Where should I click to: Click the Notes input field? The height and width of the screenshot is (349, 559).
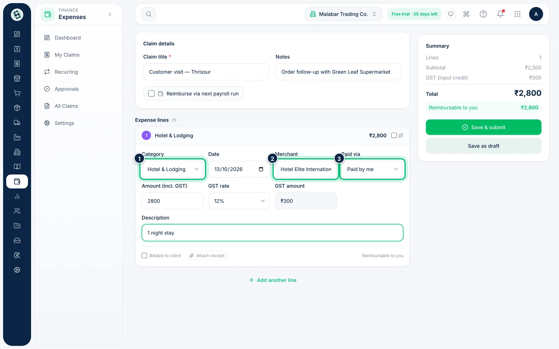click(339, 72)
